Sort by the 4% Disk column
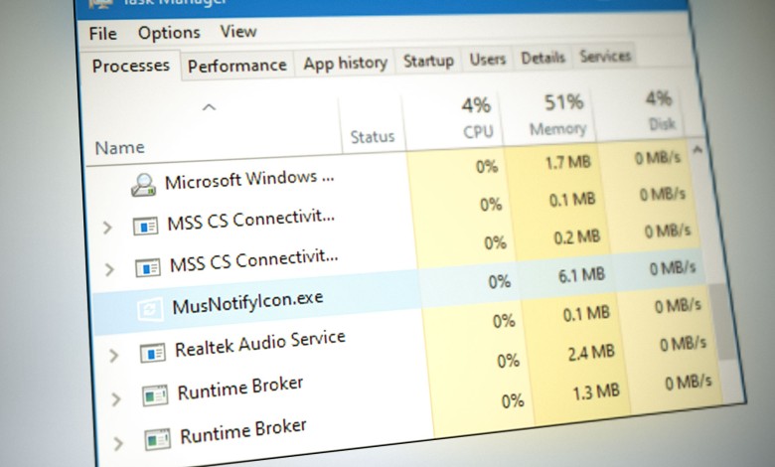The height and width of the screenshot is (467, 775). (x=661, y=111)
